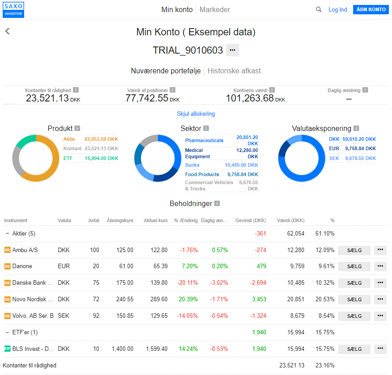Open Valutaeksponering info icon

coord(356,128)
